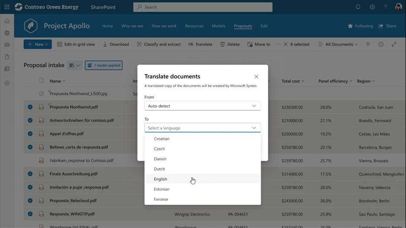Delete the selected documents

(229, 44)
